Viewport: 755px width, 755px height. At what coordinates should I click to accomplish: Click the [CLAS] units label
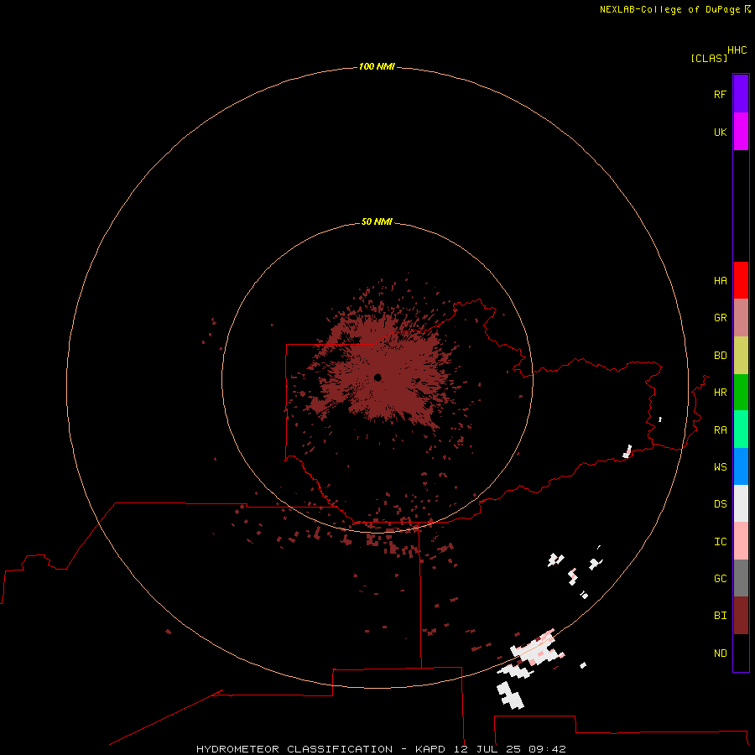[x=709, y=58]
